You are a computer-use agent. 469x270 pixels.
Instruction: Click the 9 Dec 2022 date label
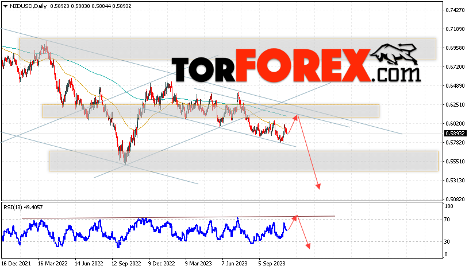[162, 264]
